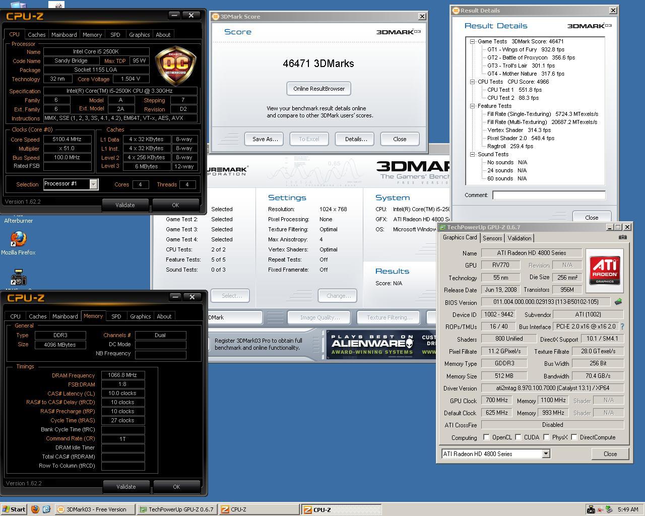Click the BIOS save icon in GPU-Z

click(618, 302)
